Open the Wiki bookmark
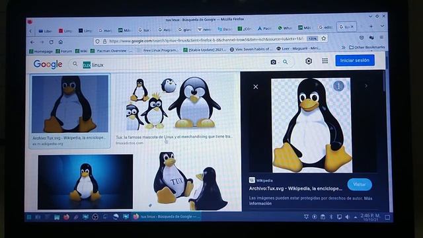 tap(81, 51)
